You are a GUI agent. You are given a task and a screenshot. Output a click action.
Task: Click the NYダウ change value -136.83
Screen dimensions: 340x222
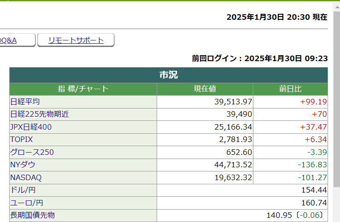tap(312, 165)
